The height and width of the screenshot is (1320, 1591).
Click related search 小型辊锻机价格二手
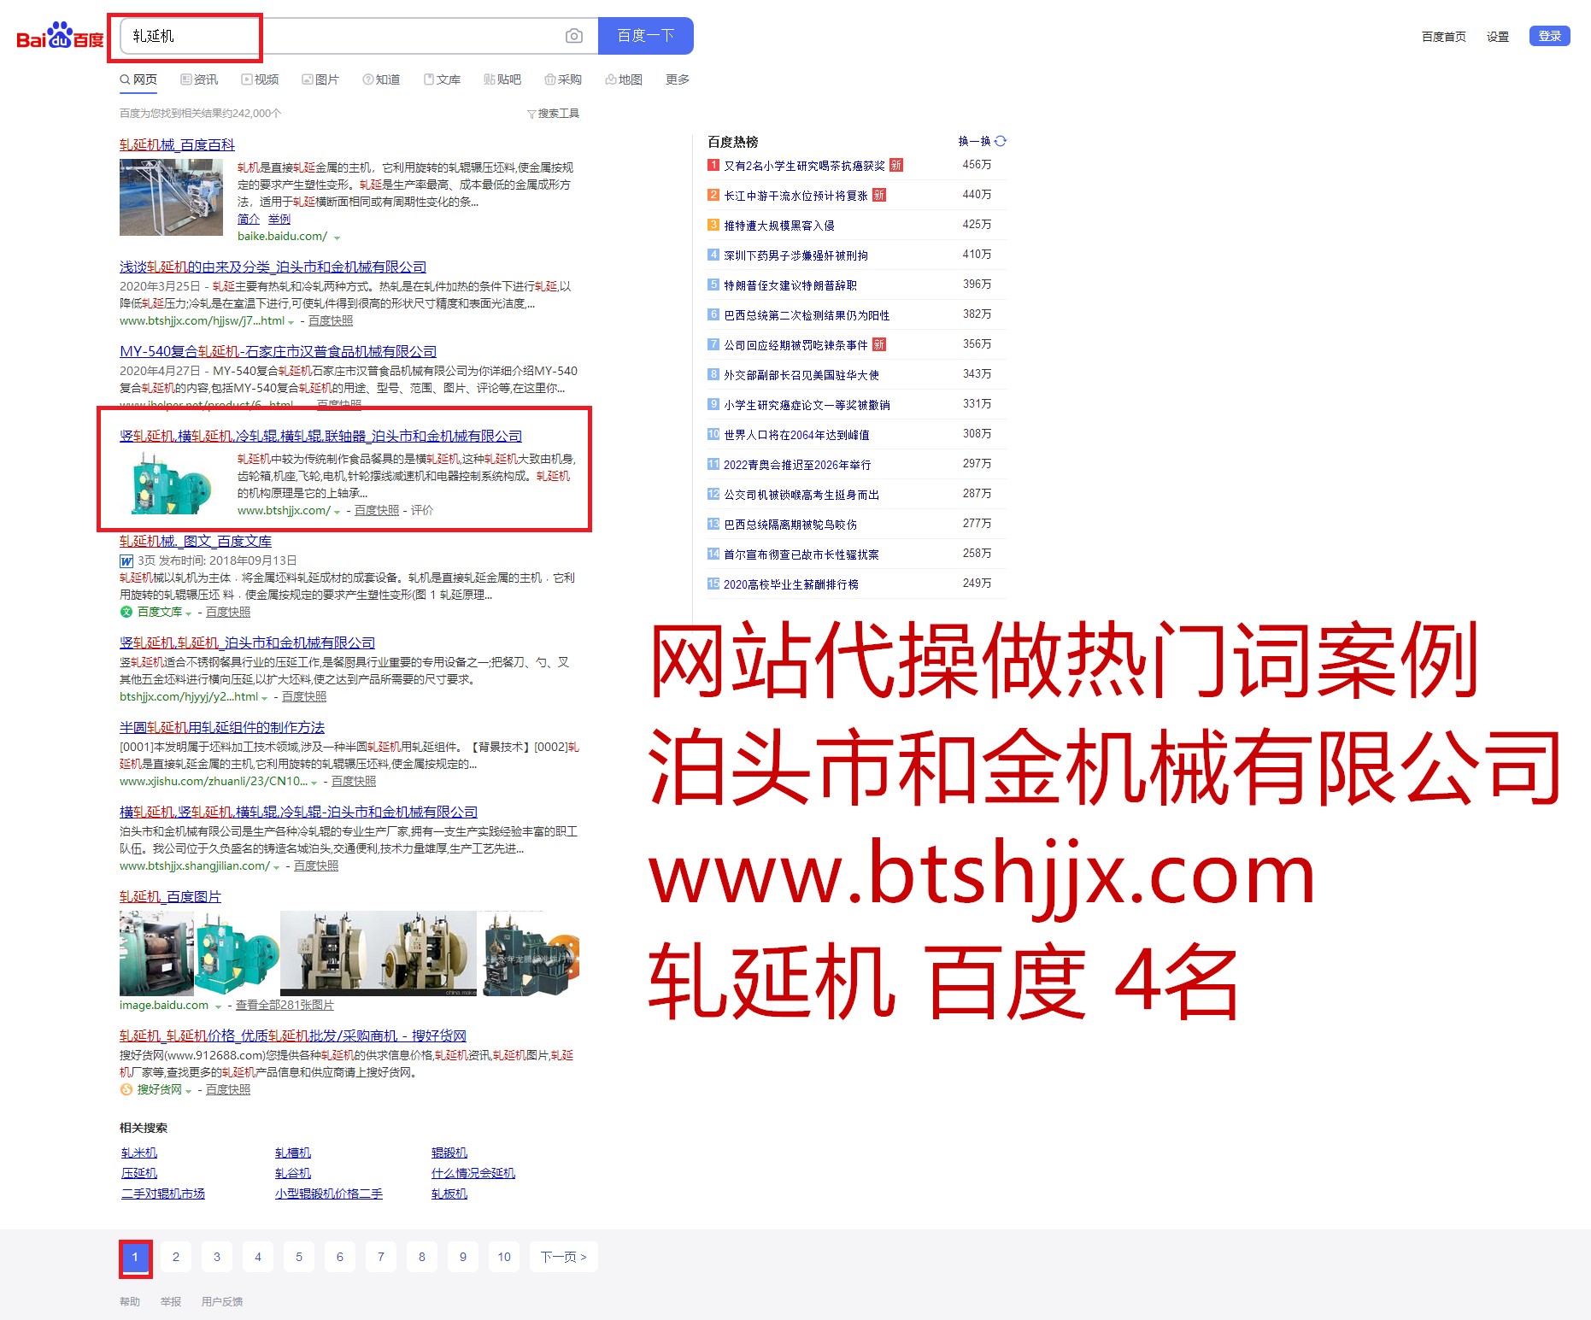click(329, 1194)
